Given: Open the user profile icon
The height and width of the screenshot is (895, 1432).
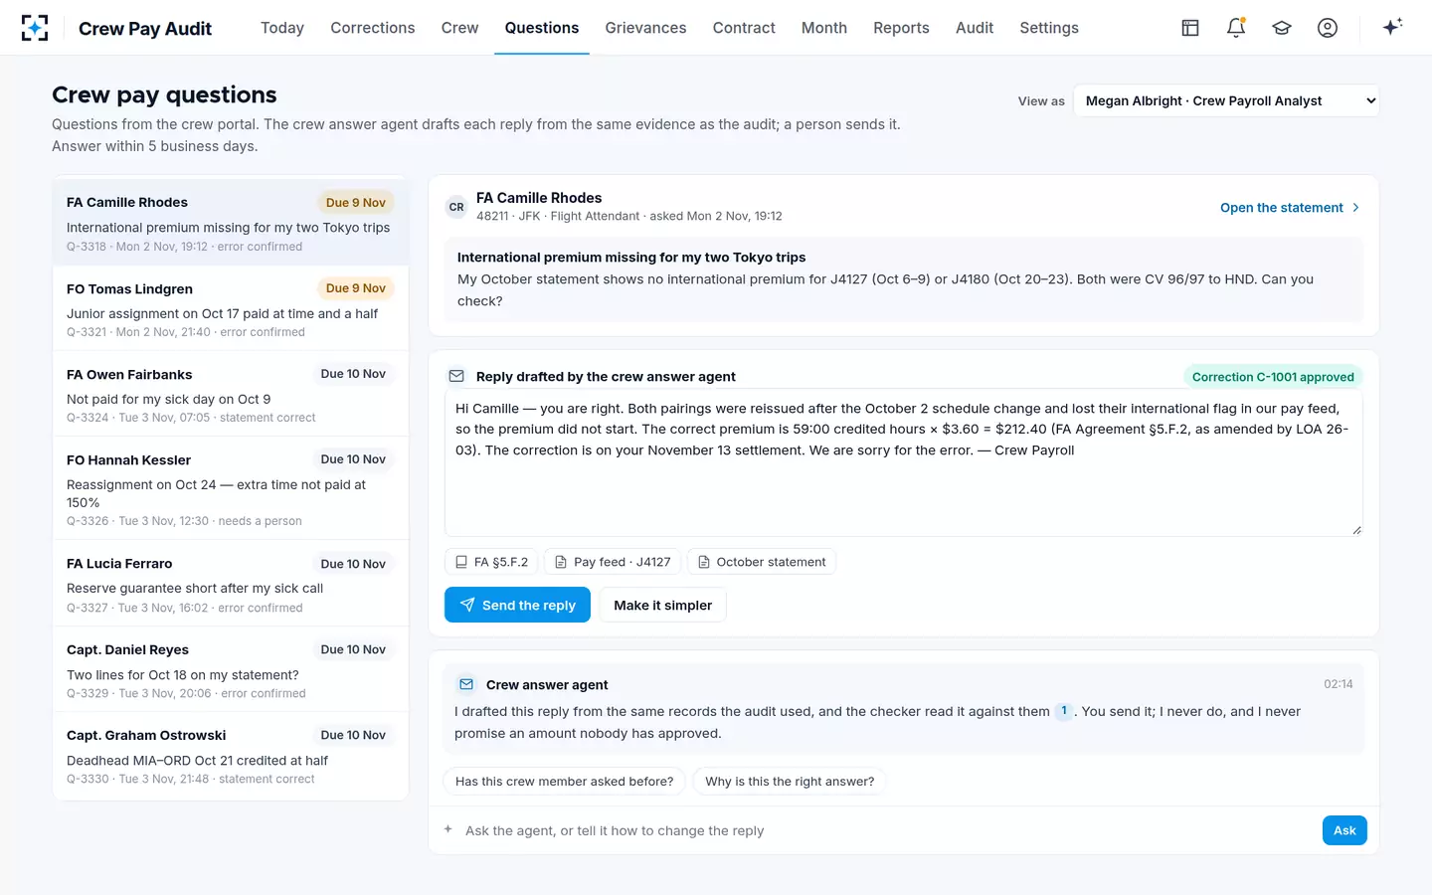Looking at the screenshot, I should pos(1328,28).
